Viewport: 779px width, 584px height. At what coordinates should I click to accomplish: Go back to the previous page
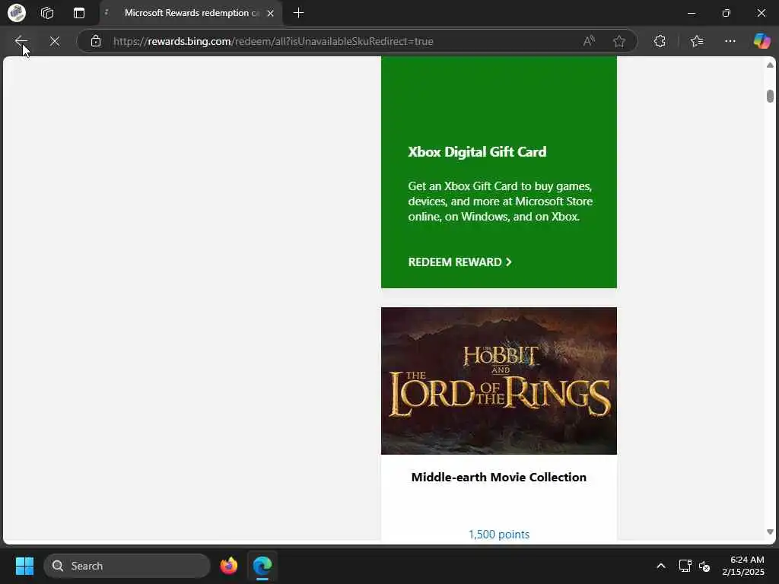tap(21, 41)
